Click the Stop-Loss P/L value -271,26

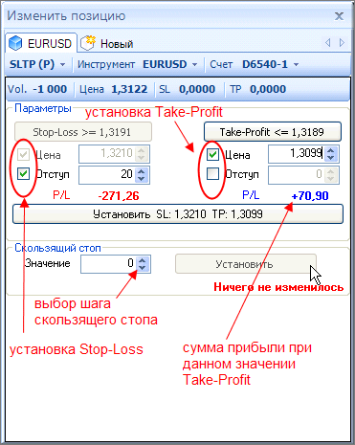point(119,196)
